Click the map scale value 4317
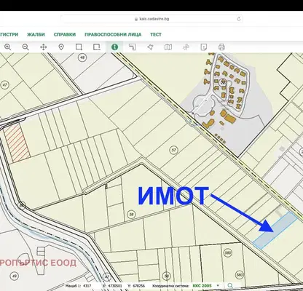This screenshot has width=303, height=291. [87, 286]
